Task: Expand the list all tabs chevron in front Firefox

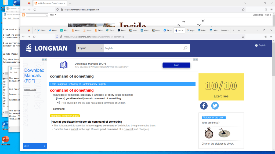Action: [245, 30]
